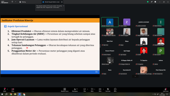Select Effendi Azhari's tile
This screenshot has height=96, width=170.
[110, 60]
